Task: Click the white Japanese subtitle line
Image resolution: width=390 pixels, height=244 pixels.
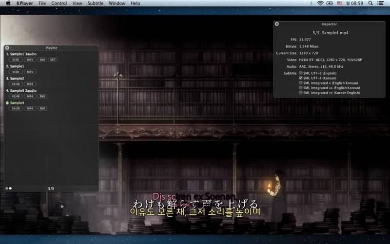Action: point(195,204)
